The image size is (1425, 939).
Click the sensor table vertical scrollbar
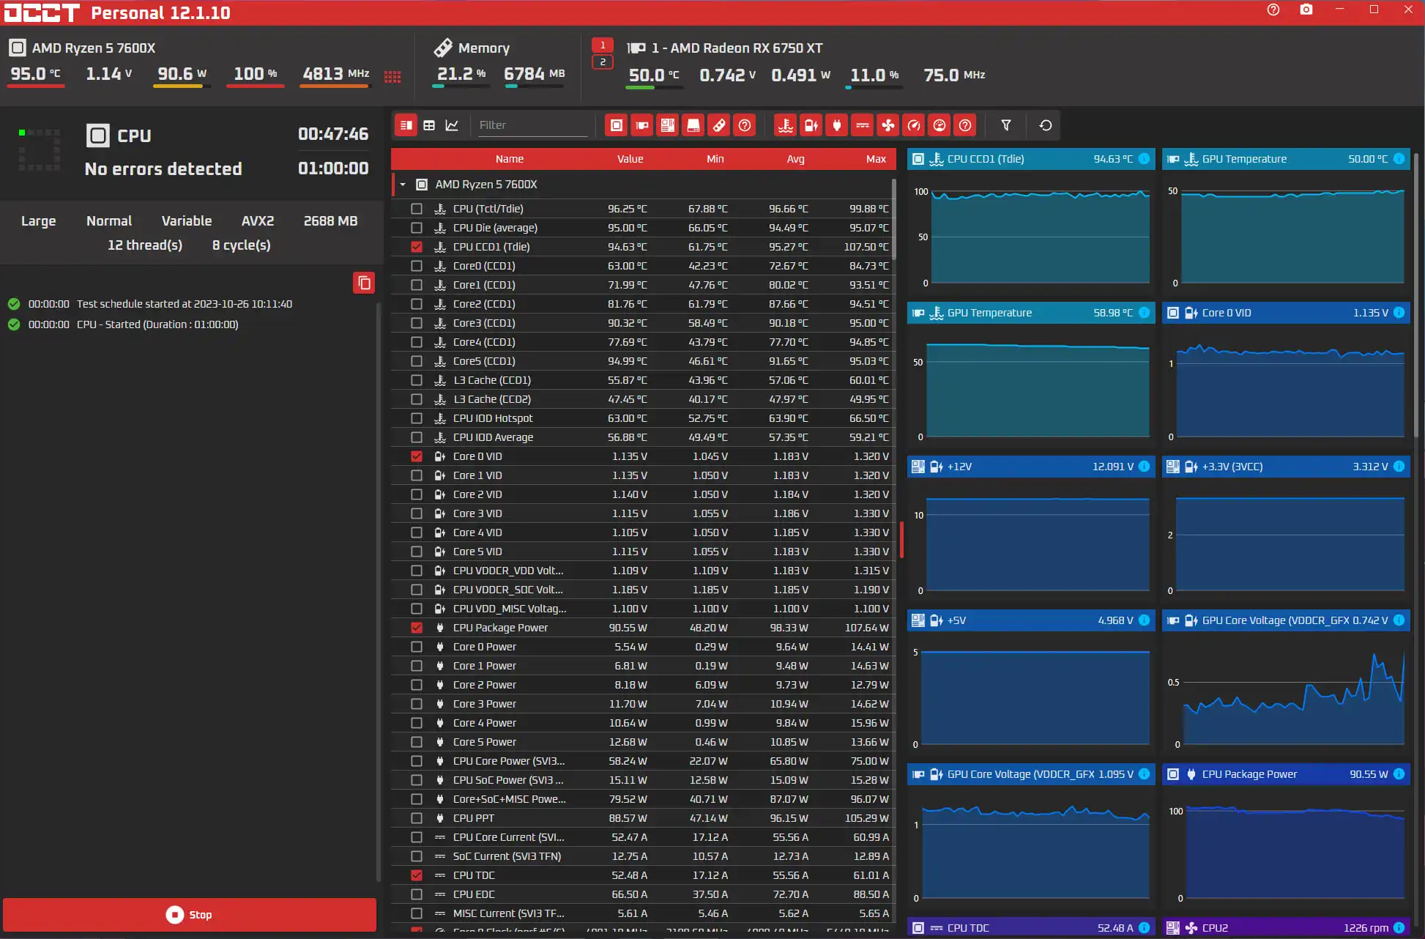[894, 220]
